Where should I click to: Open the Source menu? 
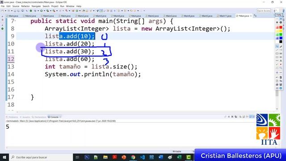tap(16, 6)
